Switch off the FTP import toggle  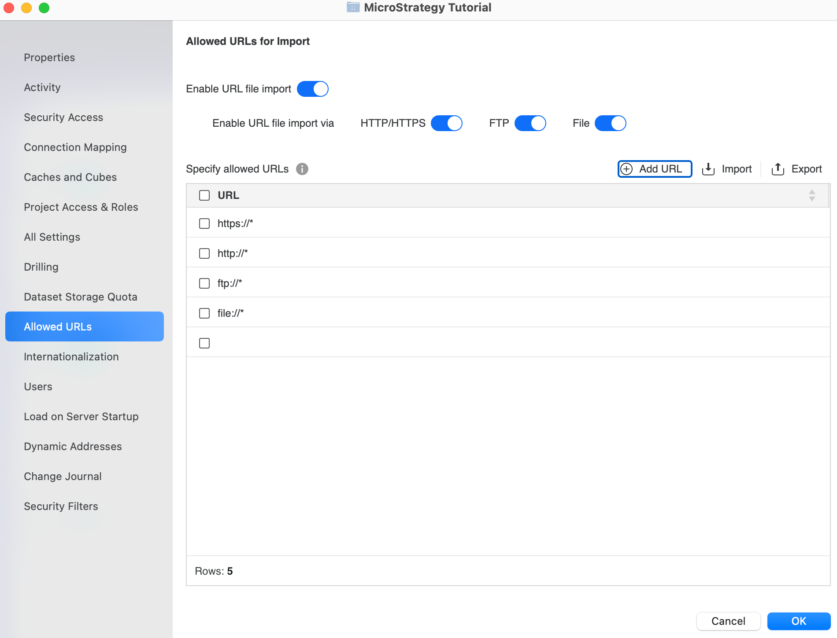[x=530, y=123]
